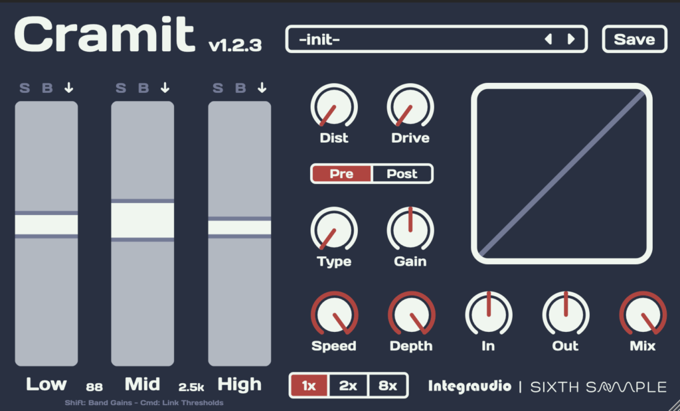This screenshot has height=411, width=680.
Task: Click the Mid band threshold slider
Action: (x=143, y=220)
